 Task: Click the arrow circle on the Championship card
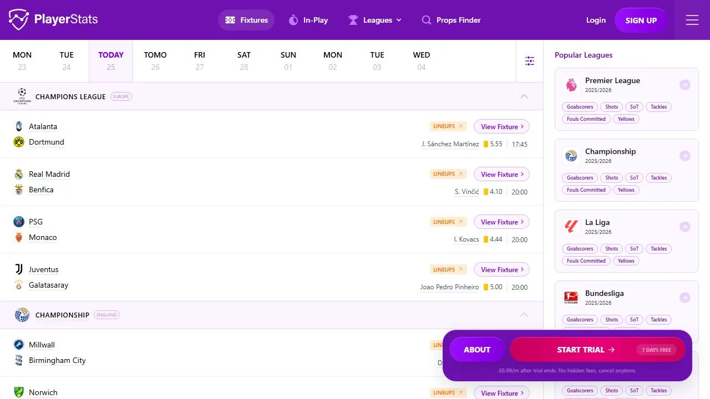coord(684,156)
